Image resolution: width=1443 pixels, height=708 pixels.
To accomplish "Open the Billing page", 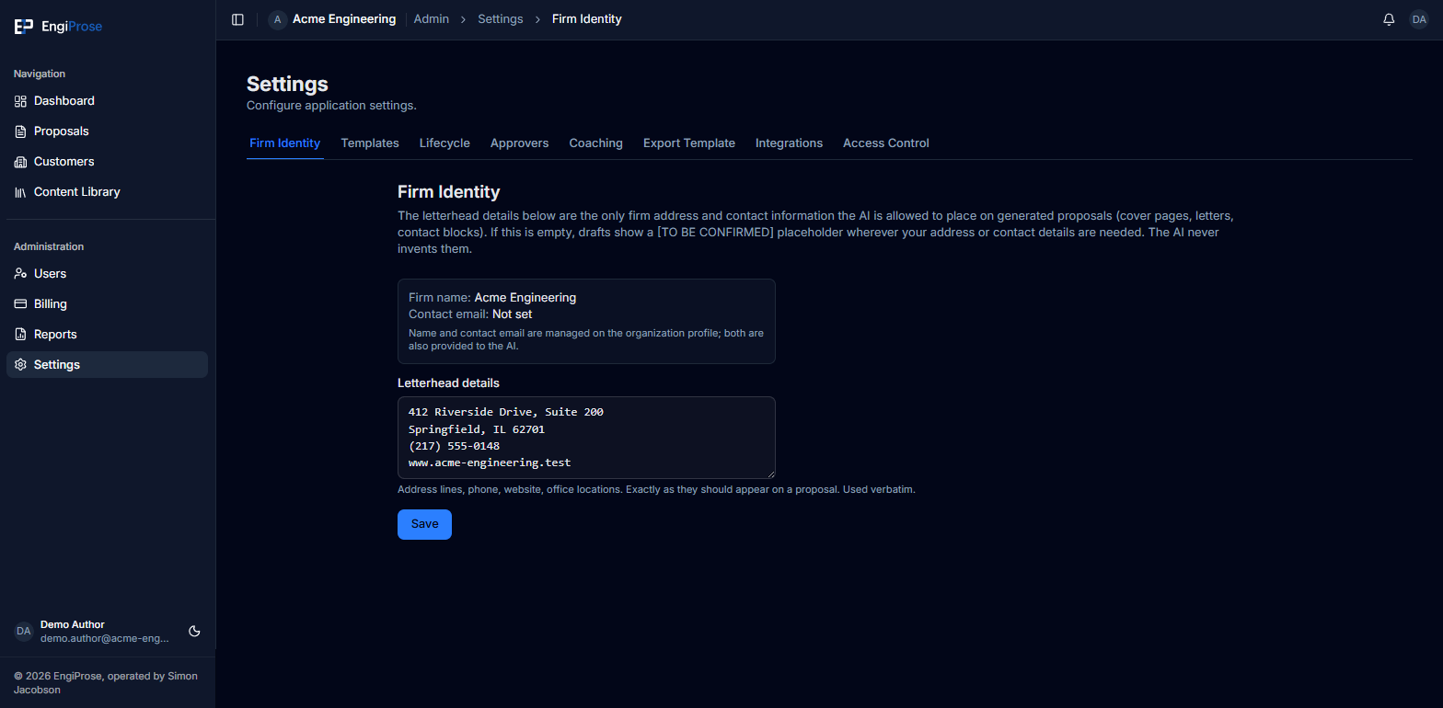I will (x=107, y=304).
